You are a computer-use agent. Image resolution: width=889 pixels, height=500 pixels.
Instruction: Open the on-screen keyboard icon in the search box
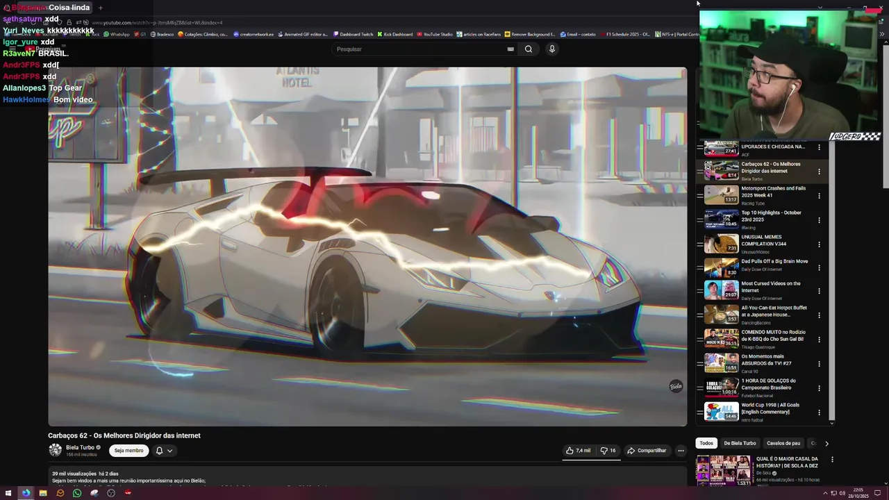(510, 49)
